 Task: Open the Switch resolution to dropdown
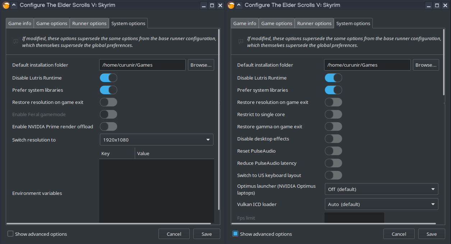coord(156,140)
